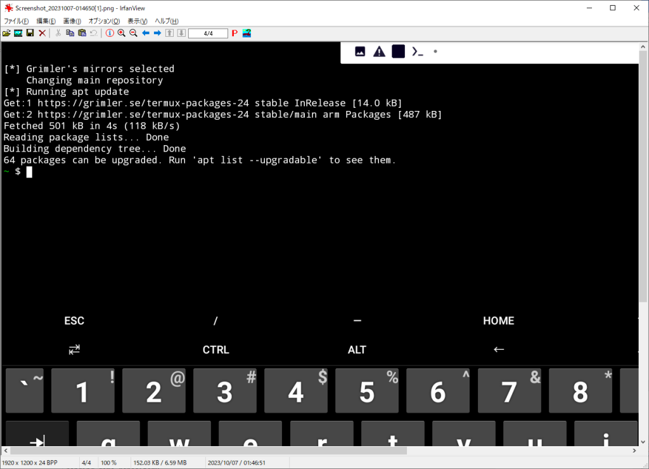Tap the left arrow key next to ALT
This screenshot has height=469, width=649.
(x=499, y=349)
